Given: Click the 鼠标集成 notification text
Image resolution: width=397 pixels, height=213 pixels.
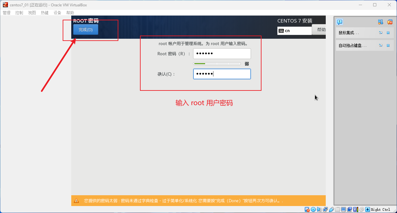Looking at the screenshot, I should (x=349, y=33).
